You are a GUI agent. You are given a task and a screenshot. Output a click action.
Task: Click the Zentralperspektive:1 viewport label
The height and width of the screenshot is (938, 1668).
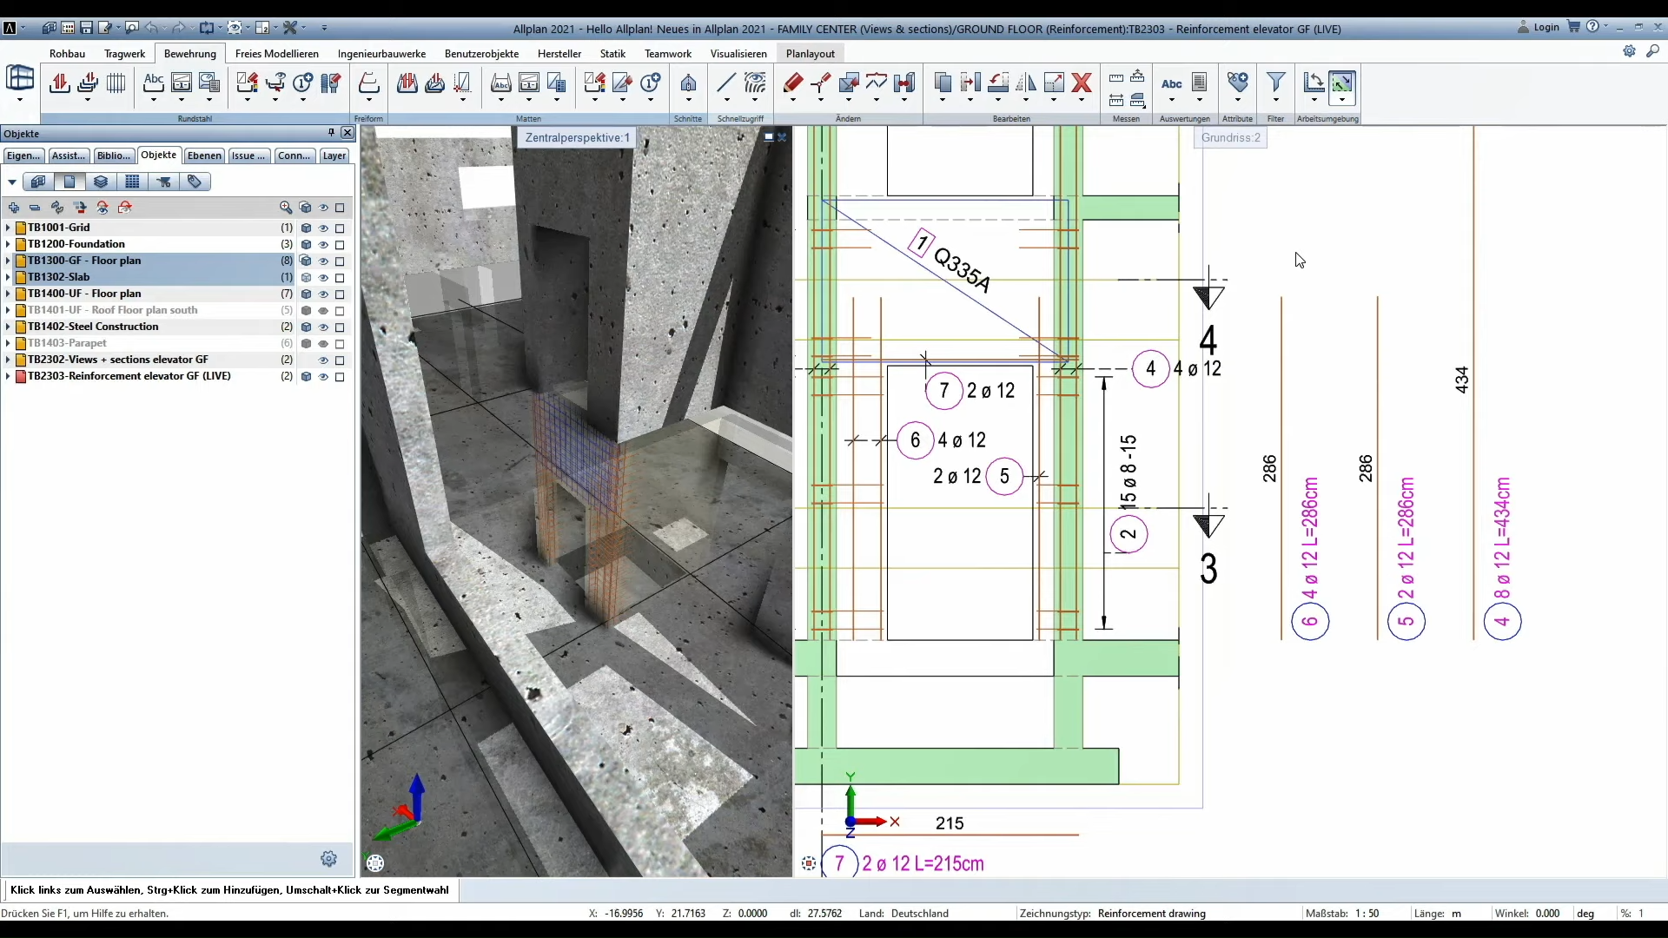coord(577,137)
